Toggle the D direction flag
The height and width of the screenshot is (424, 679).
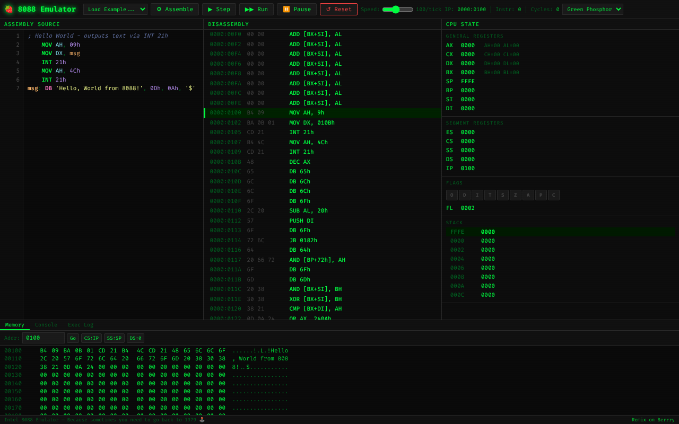click(x=465, y=195)
